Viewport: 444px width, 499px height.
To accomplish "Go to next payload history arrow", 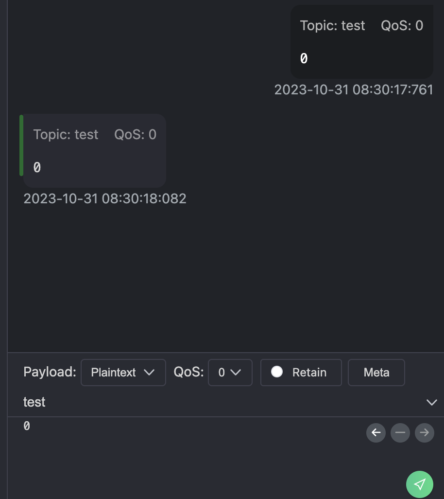I will (x=425, y=432).
